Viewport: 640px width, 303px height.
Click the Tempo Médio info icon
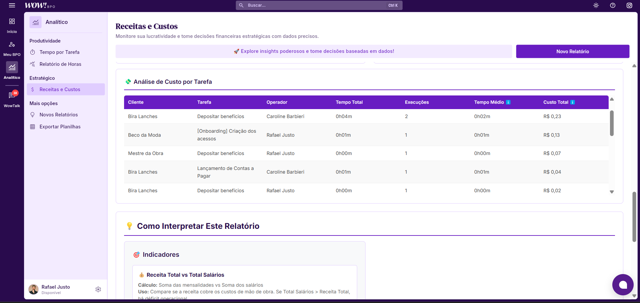point(508,102)
